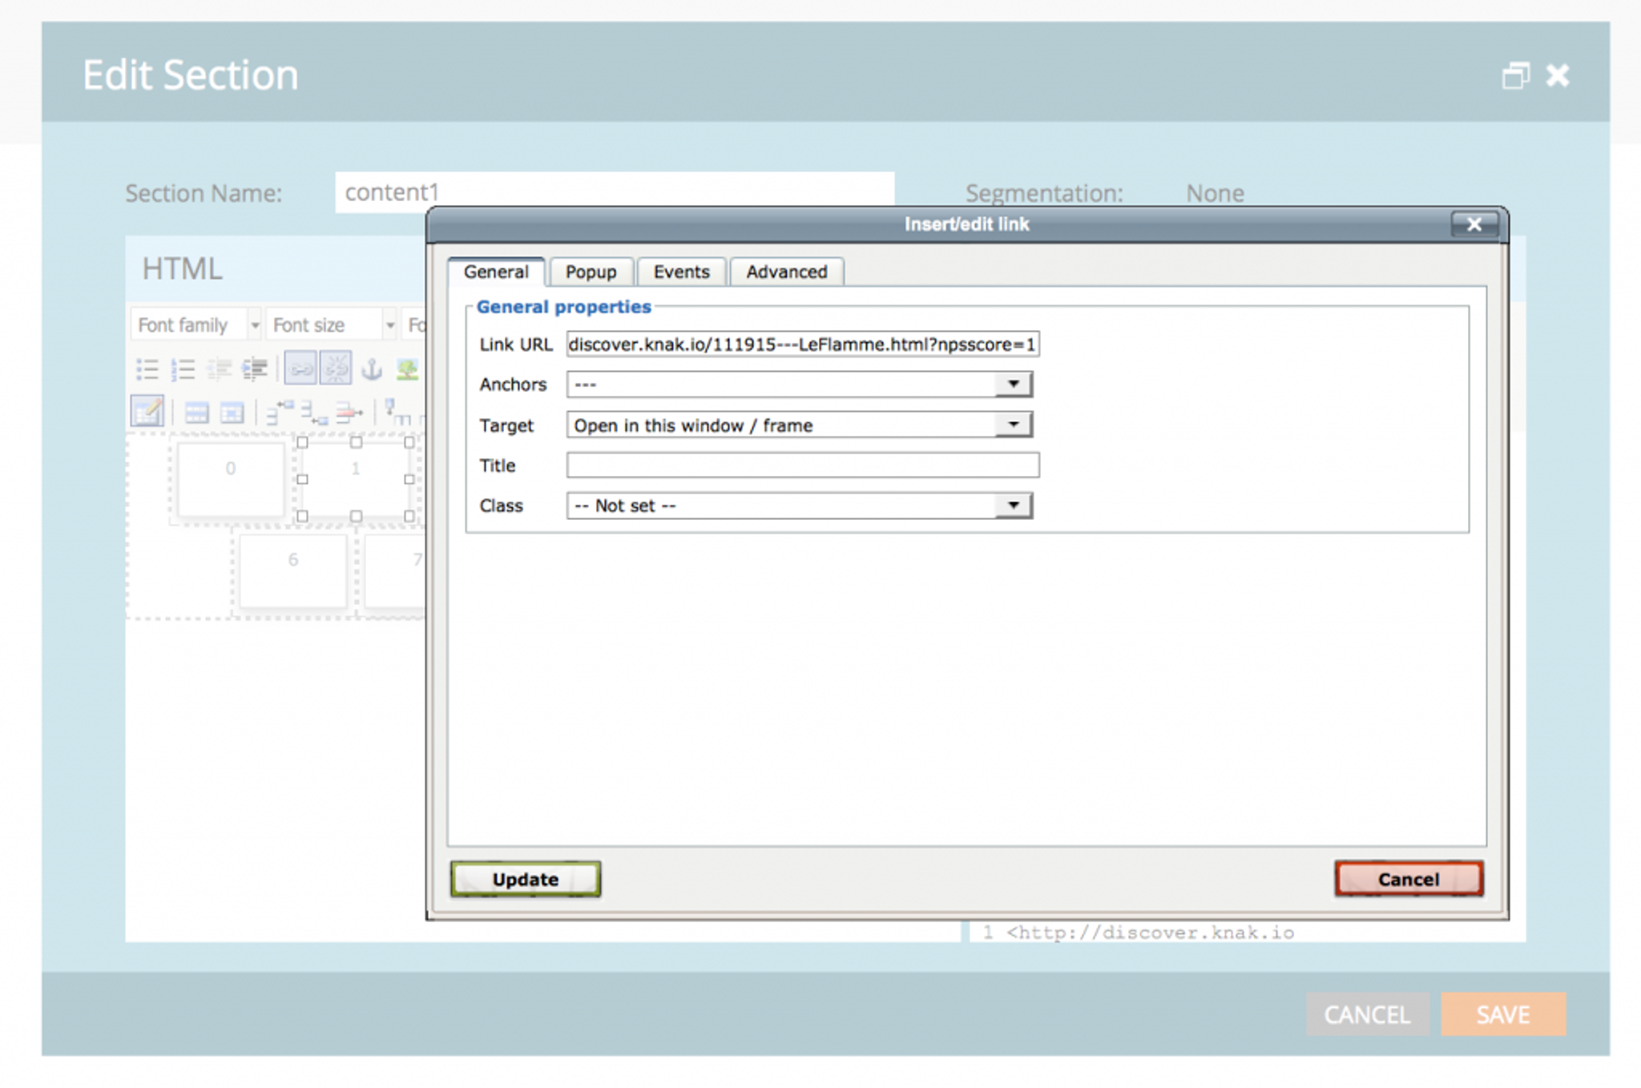Viewport: 1641px width, 1088px height.
Task: Click the increase indent icon
Action: tap(255, 369)
